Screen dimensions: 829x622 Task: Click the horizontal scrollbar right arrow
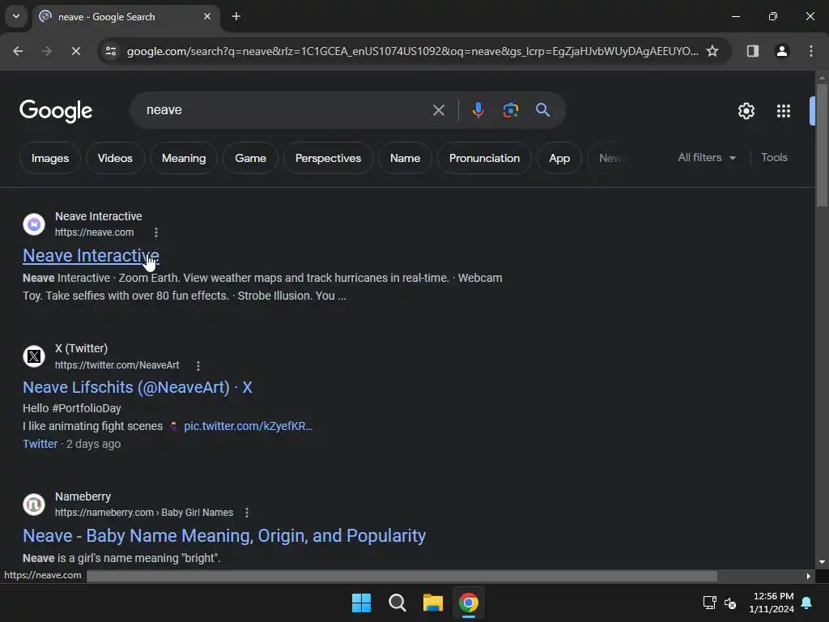[809, 576]
